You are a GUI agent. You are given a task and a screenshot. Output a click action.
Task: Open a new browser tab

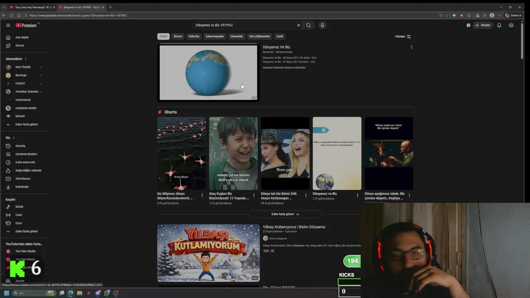(x=110, y=7)
